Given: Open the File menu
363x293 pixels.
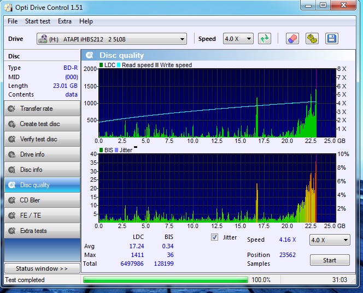Looking at the screenshot, I should point(13,21).
